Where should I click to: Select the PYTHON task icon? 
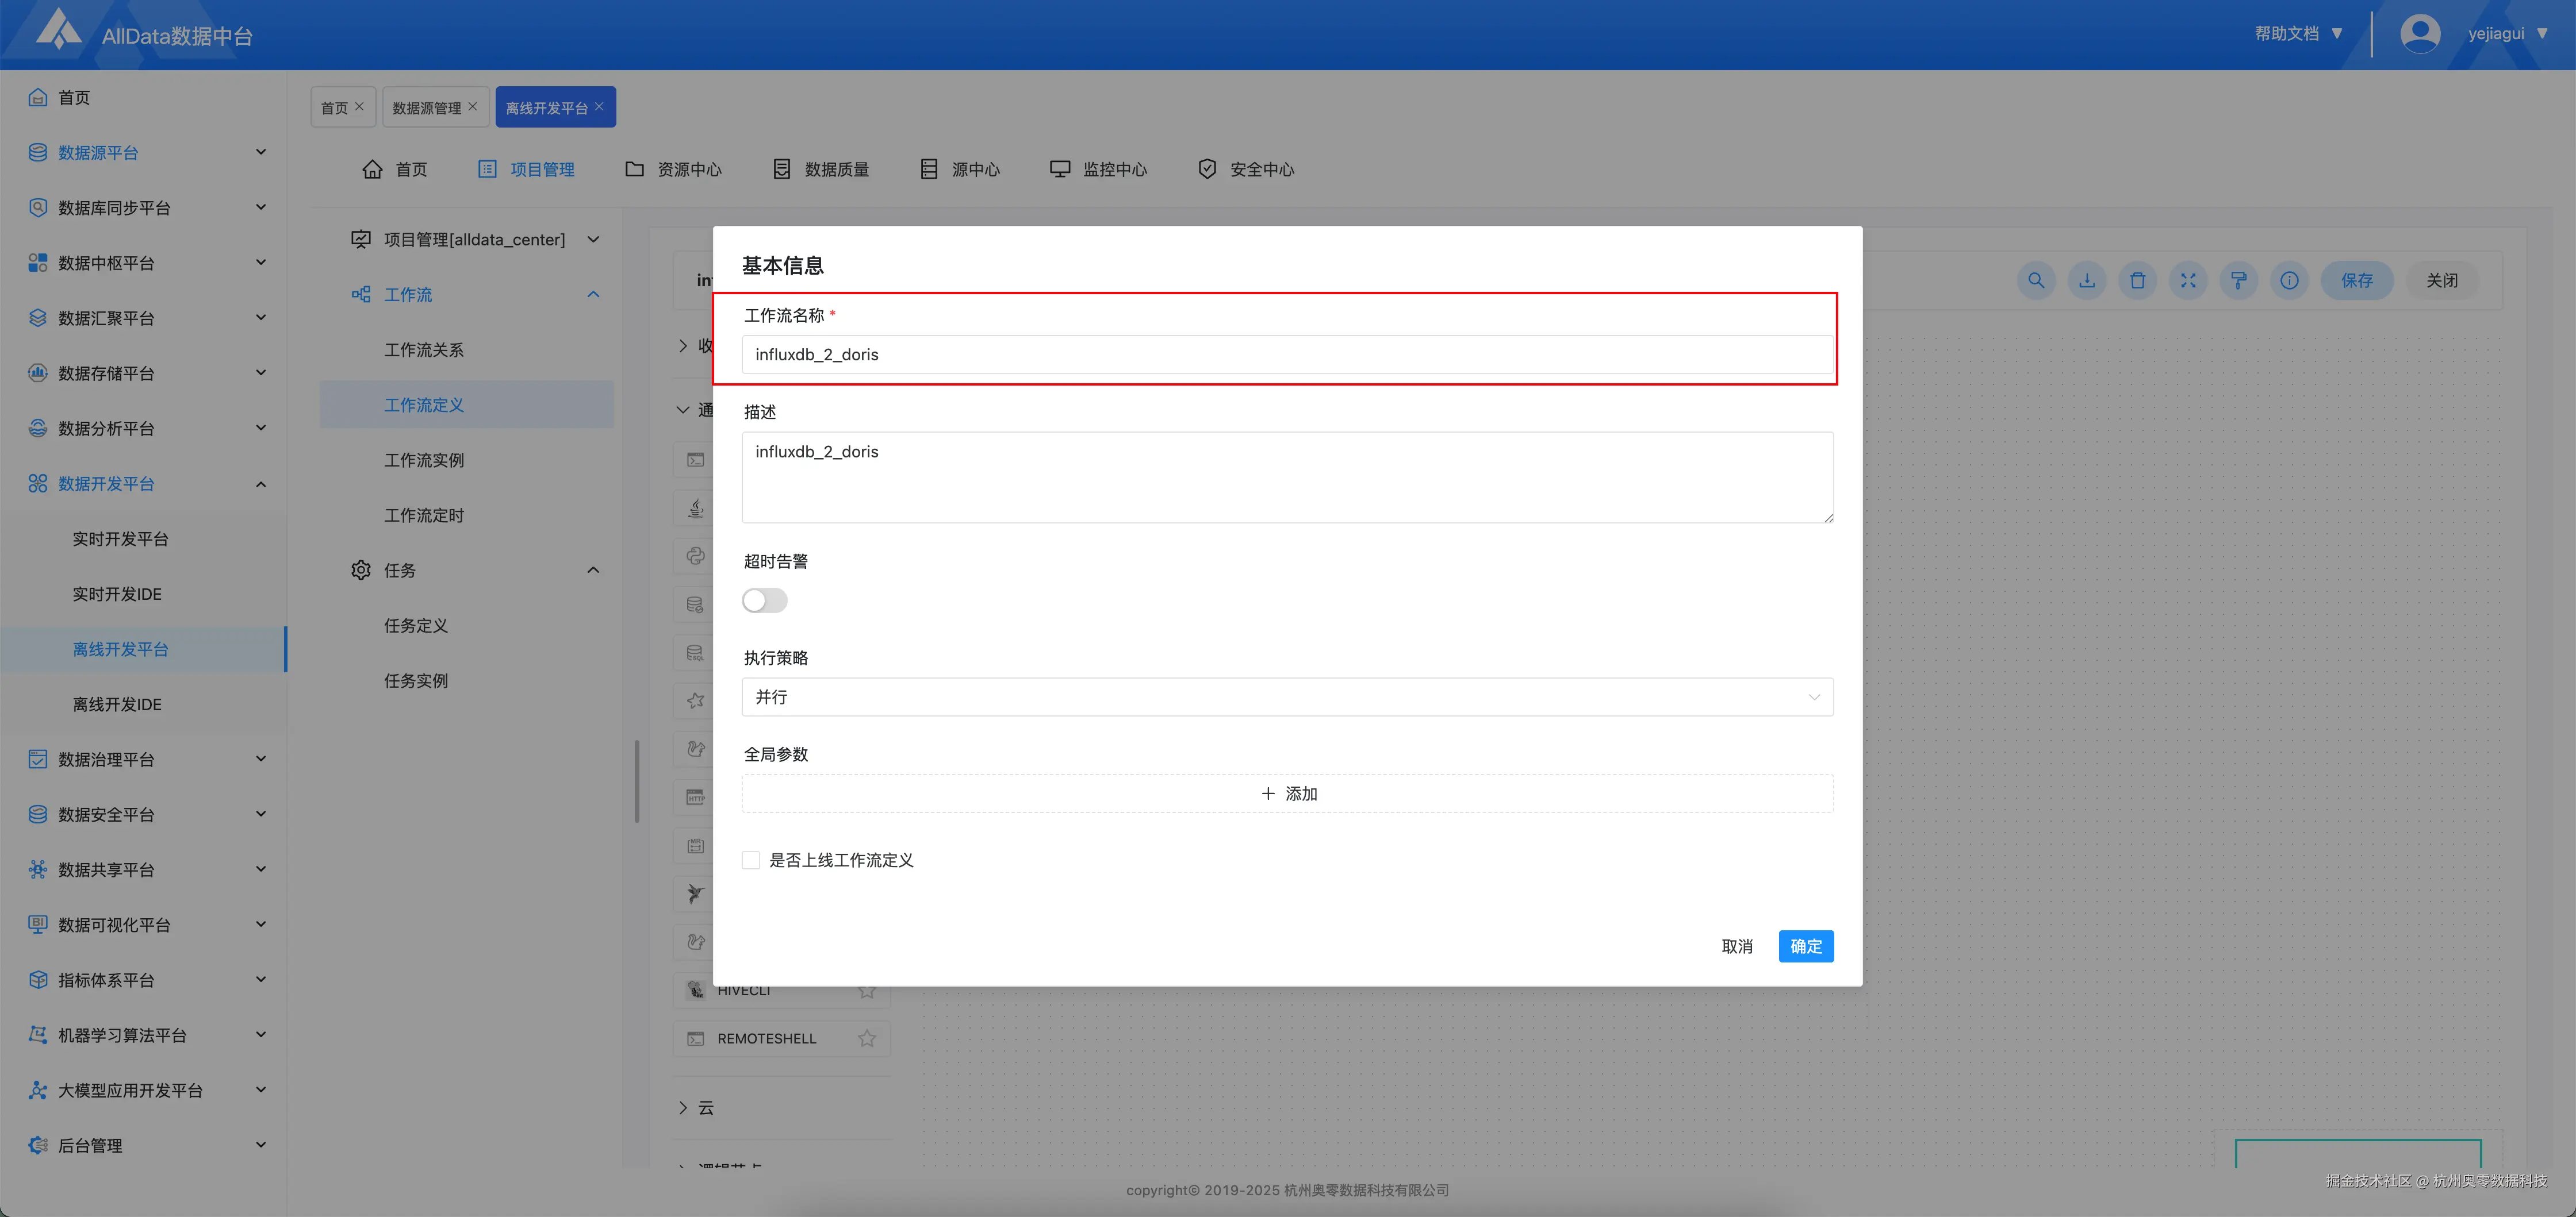(x=695, y=556)
